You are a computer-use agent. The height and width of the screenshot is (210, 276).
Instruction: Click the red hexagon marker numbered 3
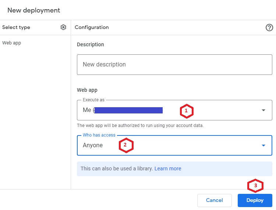[255, 185]
